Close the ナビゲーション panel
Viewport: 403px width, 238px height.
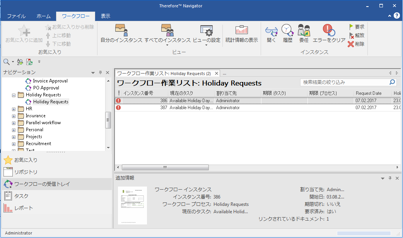pos(108,72)
